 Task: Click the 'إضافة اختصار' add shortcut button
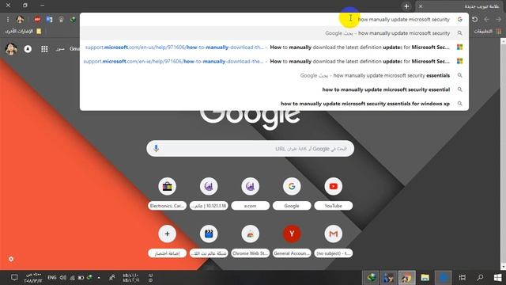coord(167,241)
